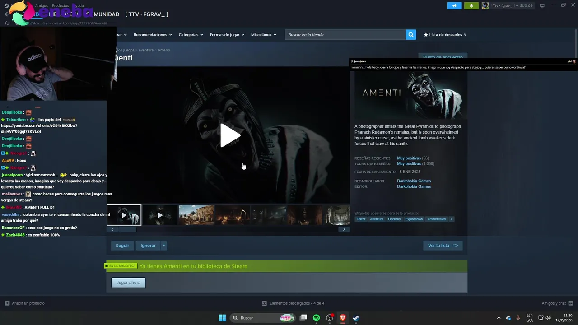Screen dimensions: 578x325
Task: Click username BananeroOF in the chat
Action: pyautogui.click(x=13, y=227)
